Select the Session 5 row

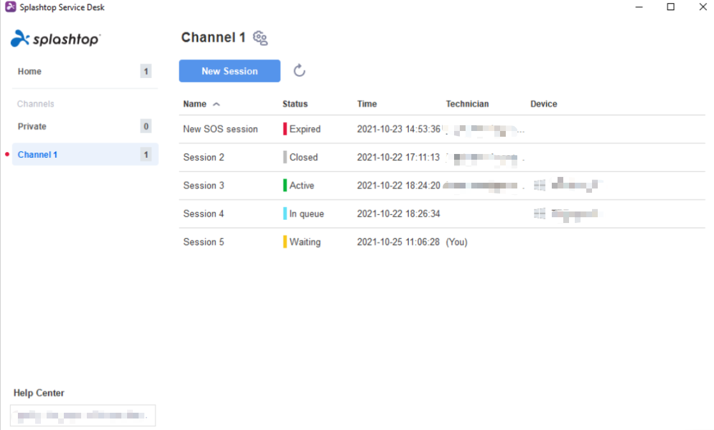point(442,242)
